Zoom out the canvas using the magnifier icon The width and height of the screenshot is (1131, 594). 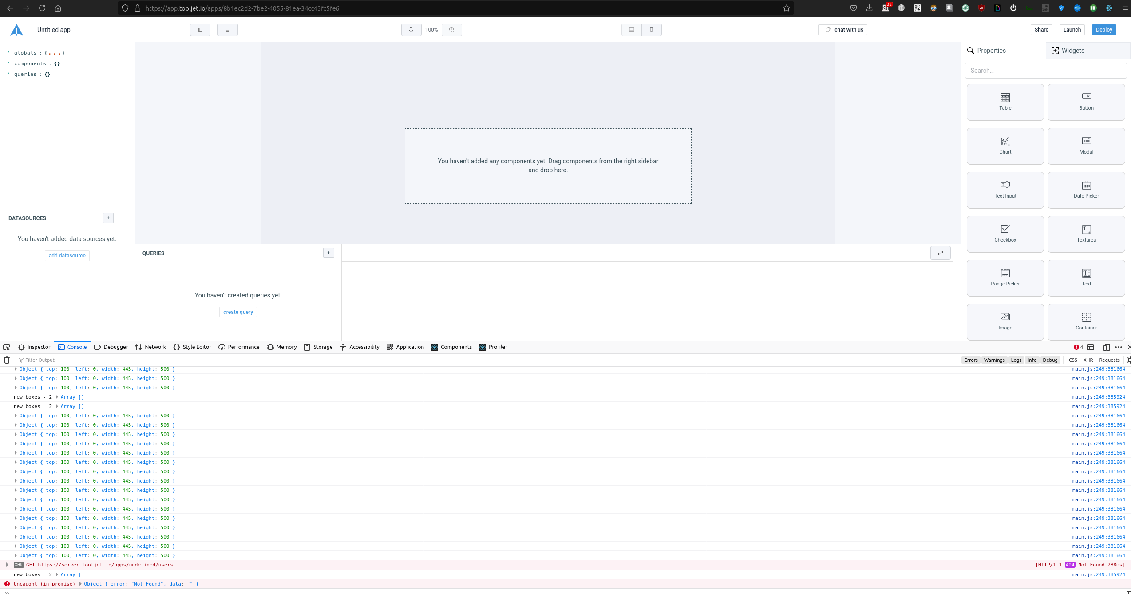pos(411,29)
